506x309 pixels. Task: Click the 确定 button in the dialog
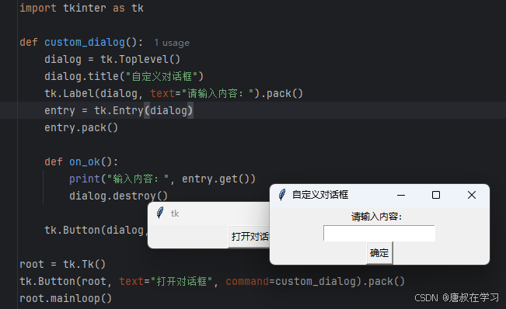[x=379, y=253]
